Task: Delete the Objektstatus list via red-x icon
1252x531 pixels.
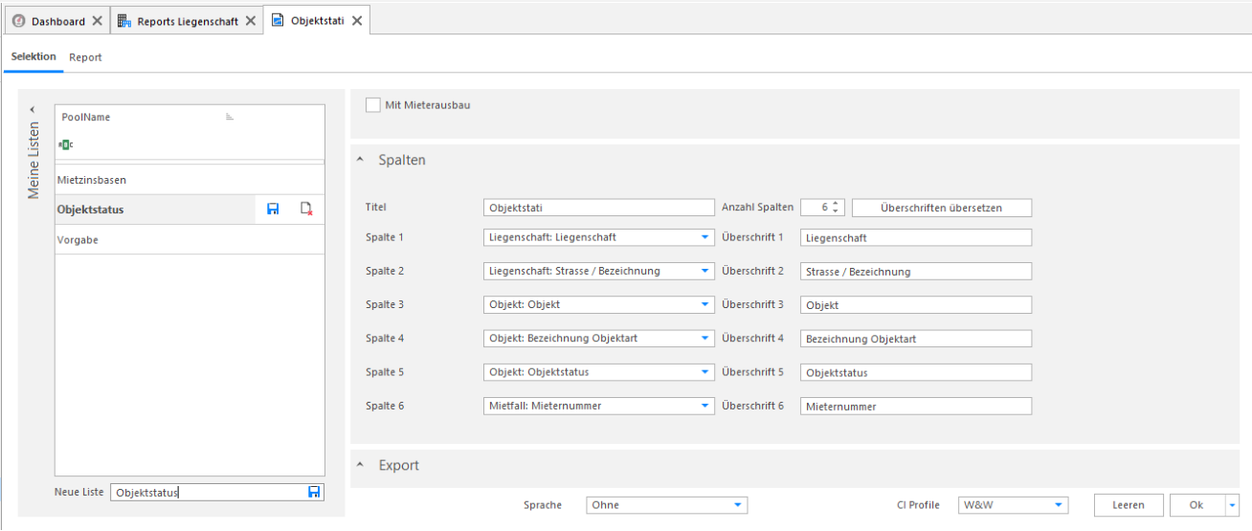Action: 306,209
